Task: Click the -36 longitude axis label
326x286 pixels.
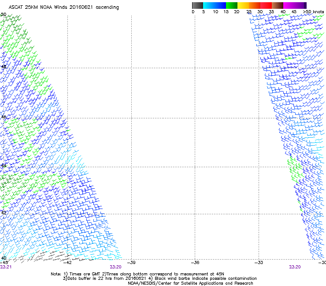Action: point(195,263)
